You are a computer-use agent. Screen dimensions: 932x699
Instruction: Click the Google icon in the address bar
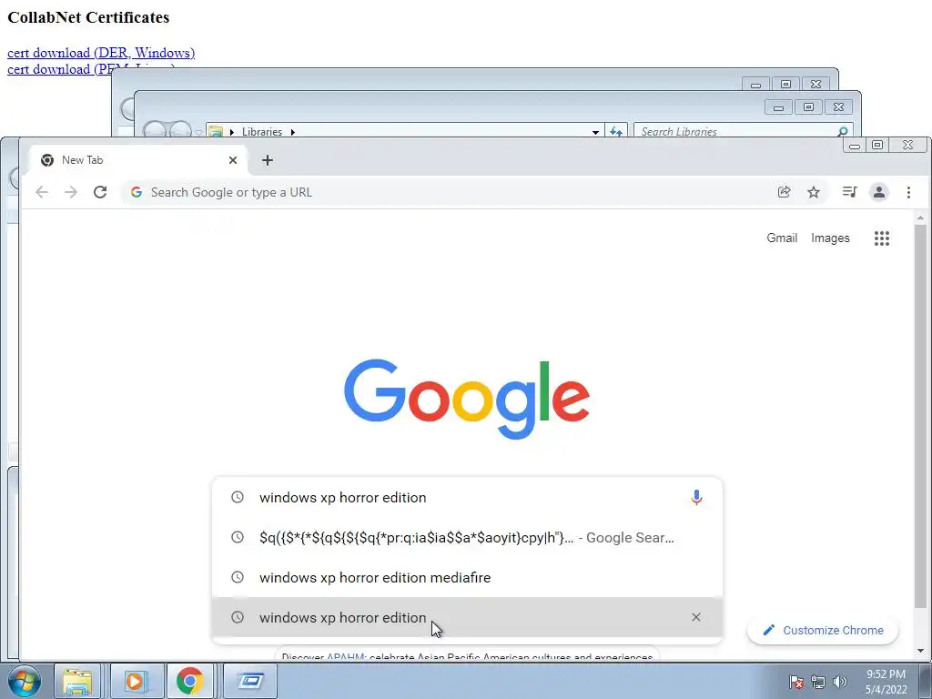pyautogui.click(x=137, y=192)
